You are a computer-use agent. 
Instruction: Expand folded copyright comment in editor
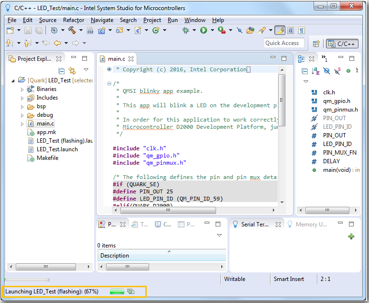tap(109, 69)
